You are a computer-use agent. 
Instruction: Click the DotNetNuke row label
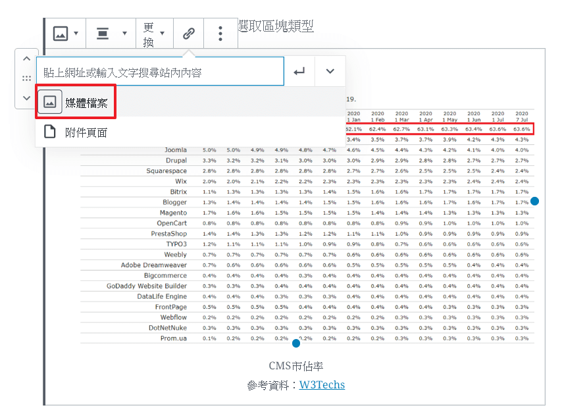point(168,328)
